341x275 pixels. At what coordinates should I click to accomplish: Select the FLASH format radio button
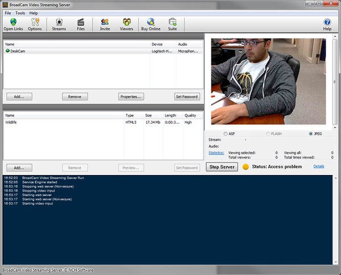(x=268, y=134)
